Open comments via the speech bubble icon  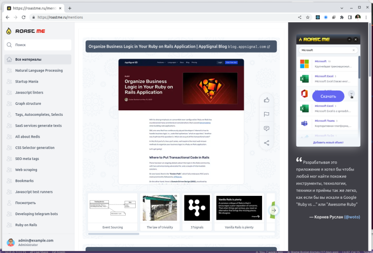[267, 129]
